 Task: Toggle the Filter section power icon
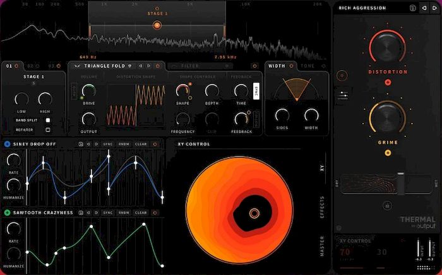point(254,66)
